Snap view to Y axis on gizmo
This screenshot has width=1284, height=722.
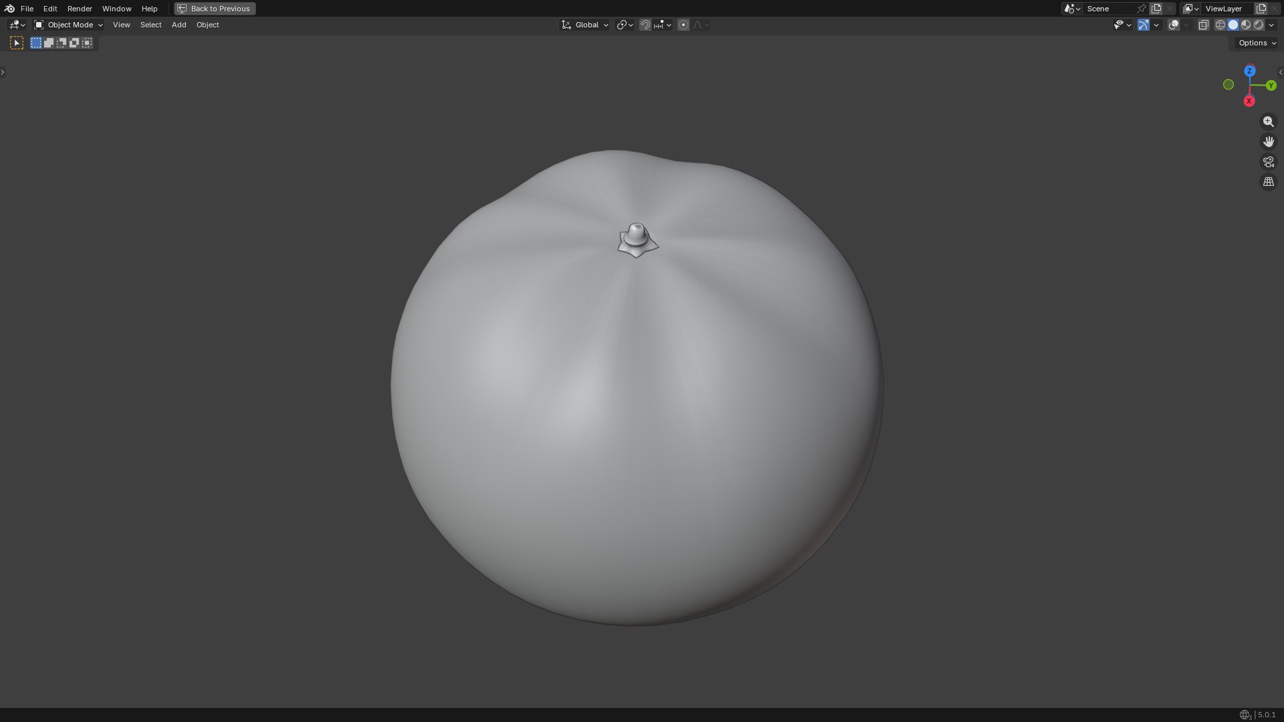(x=1271, y=86)
